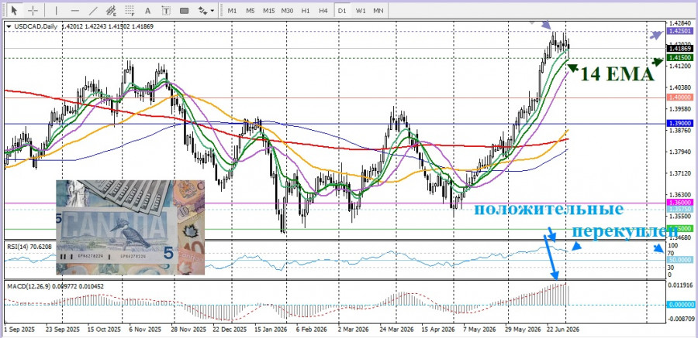Choose the vertical line drawing tool

(x=56, y=10)
